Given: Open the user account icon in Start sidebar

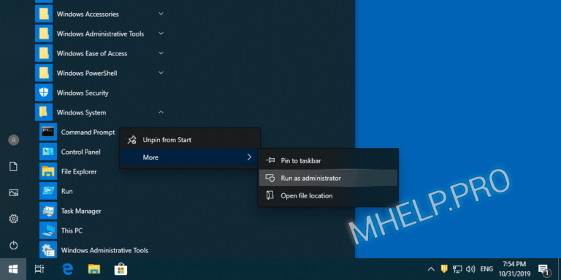Looking at the screenshot, I should click(14, 140).
